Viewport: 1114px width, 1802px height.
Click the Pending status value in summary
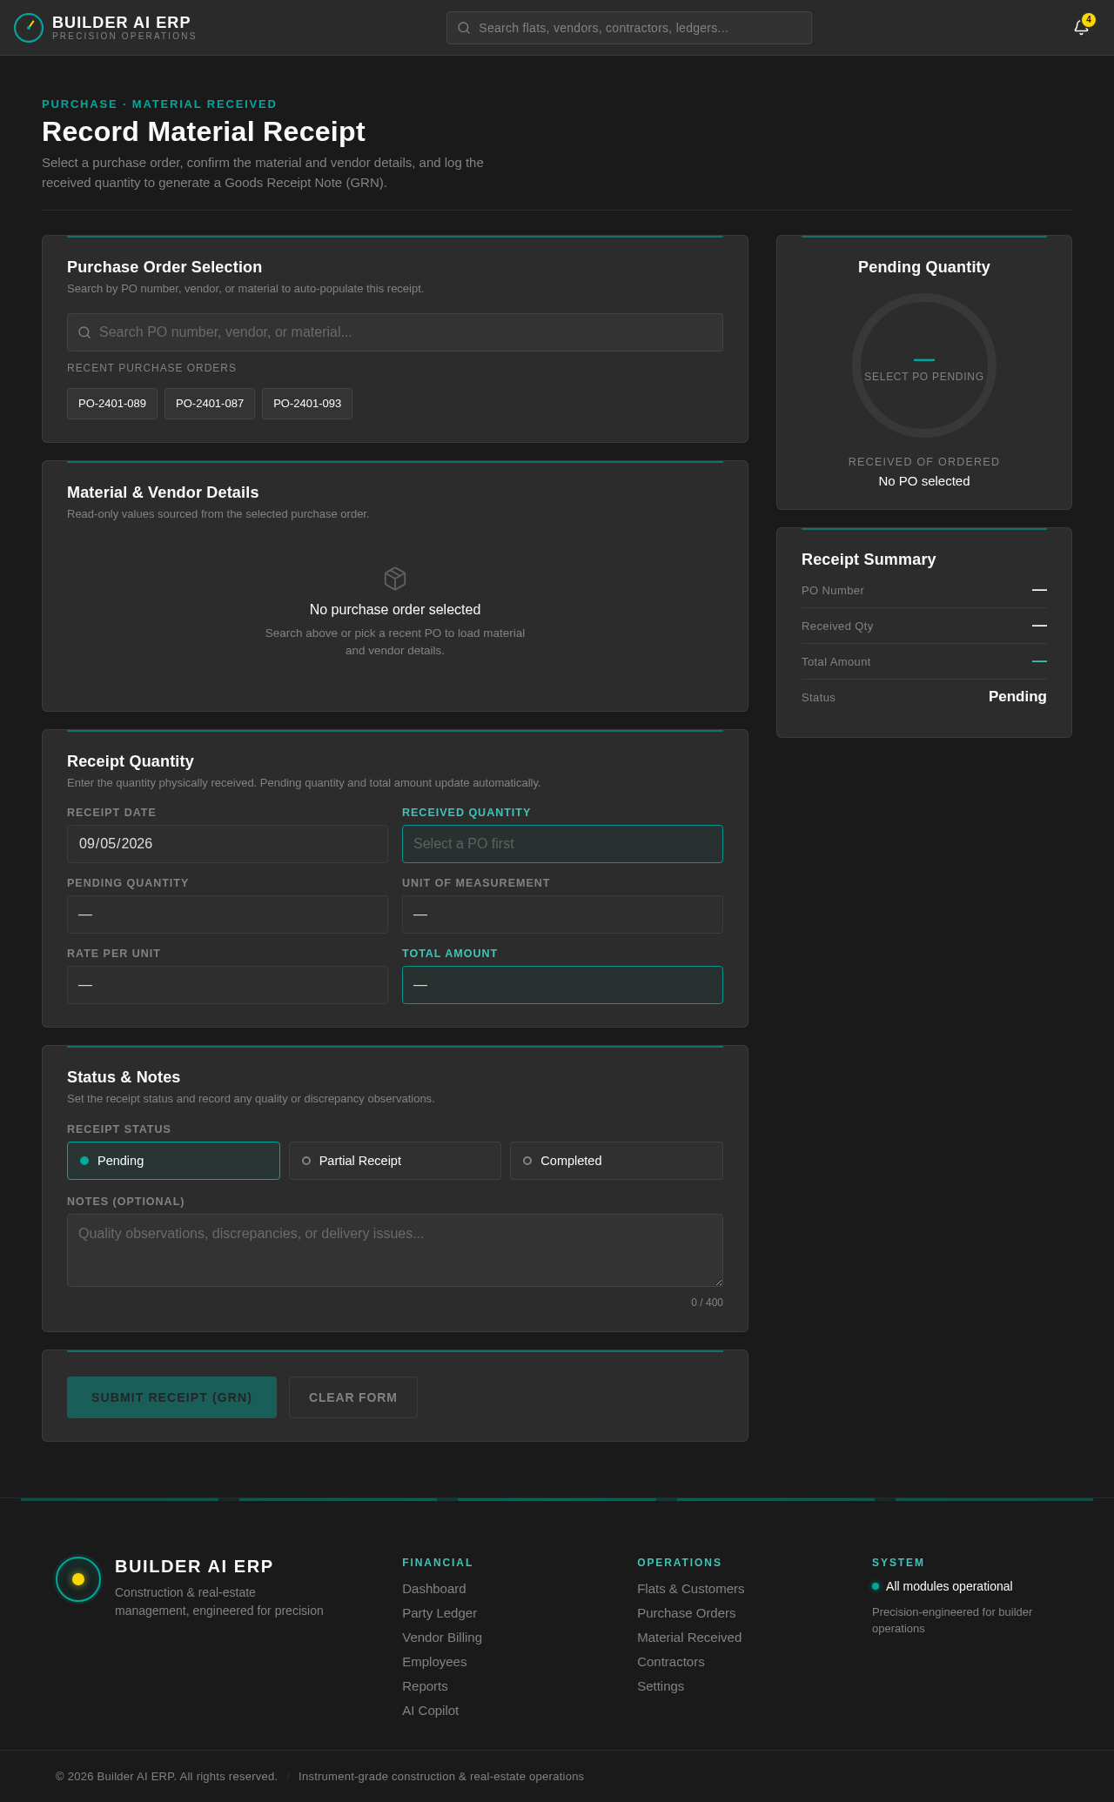1017,697
